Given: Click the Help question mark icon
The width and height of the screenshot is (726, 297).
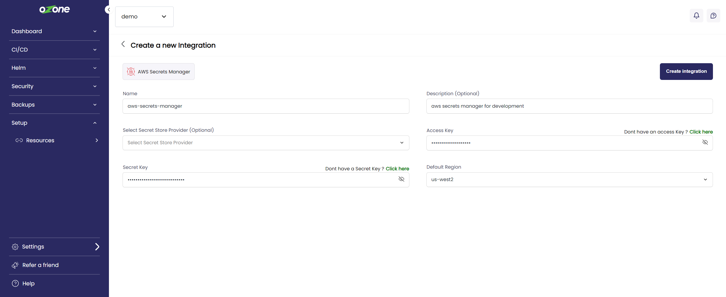Looking at the screenshot, I should click(x=15, y=283).
